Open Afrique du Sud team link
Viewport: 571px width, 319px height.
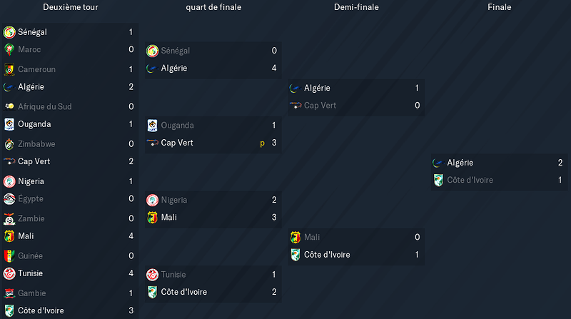coord(45,107)
